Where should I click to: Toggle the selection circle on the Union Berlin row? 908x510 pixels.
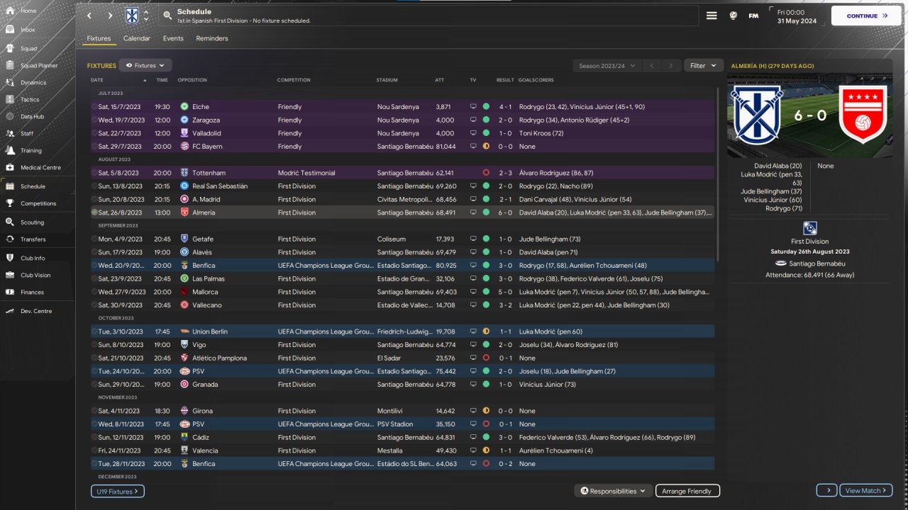point(94,331)
